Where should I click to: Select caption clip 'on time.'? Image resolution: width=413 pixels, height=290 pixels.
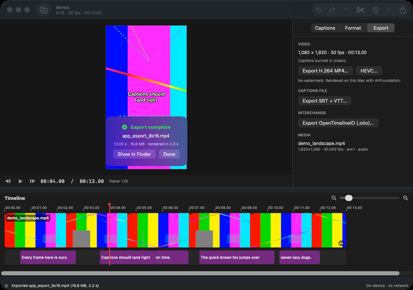(x=171, y=257)
